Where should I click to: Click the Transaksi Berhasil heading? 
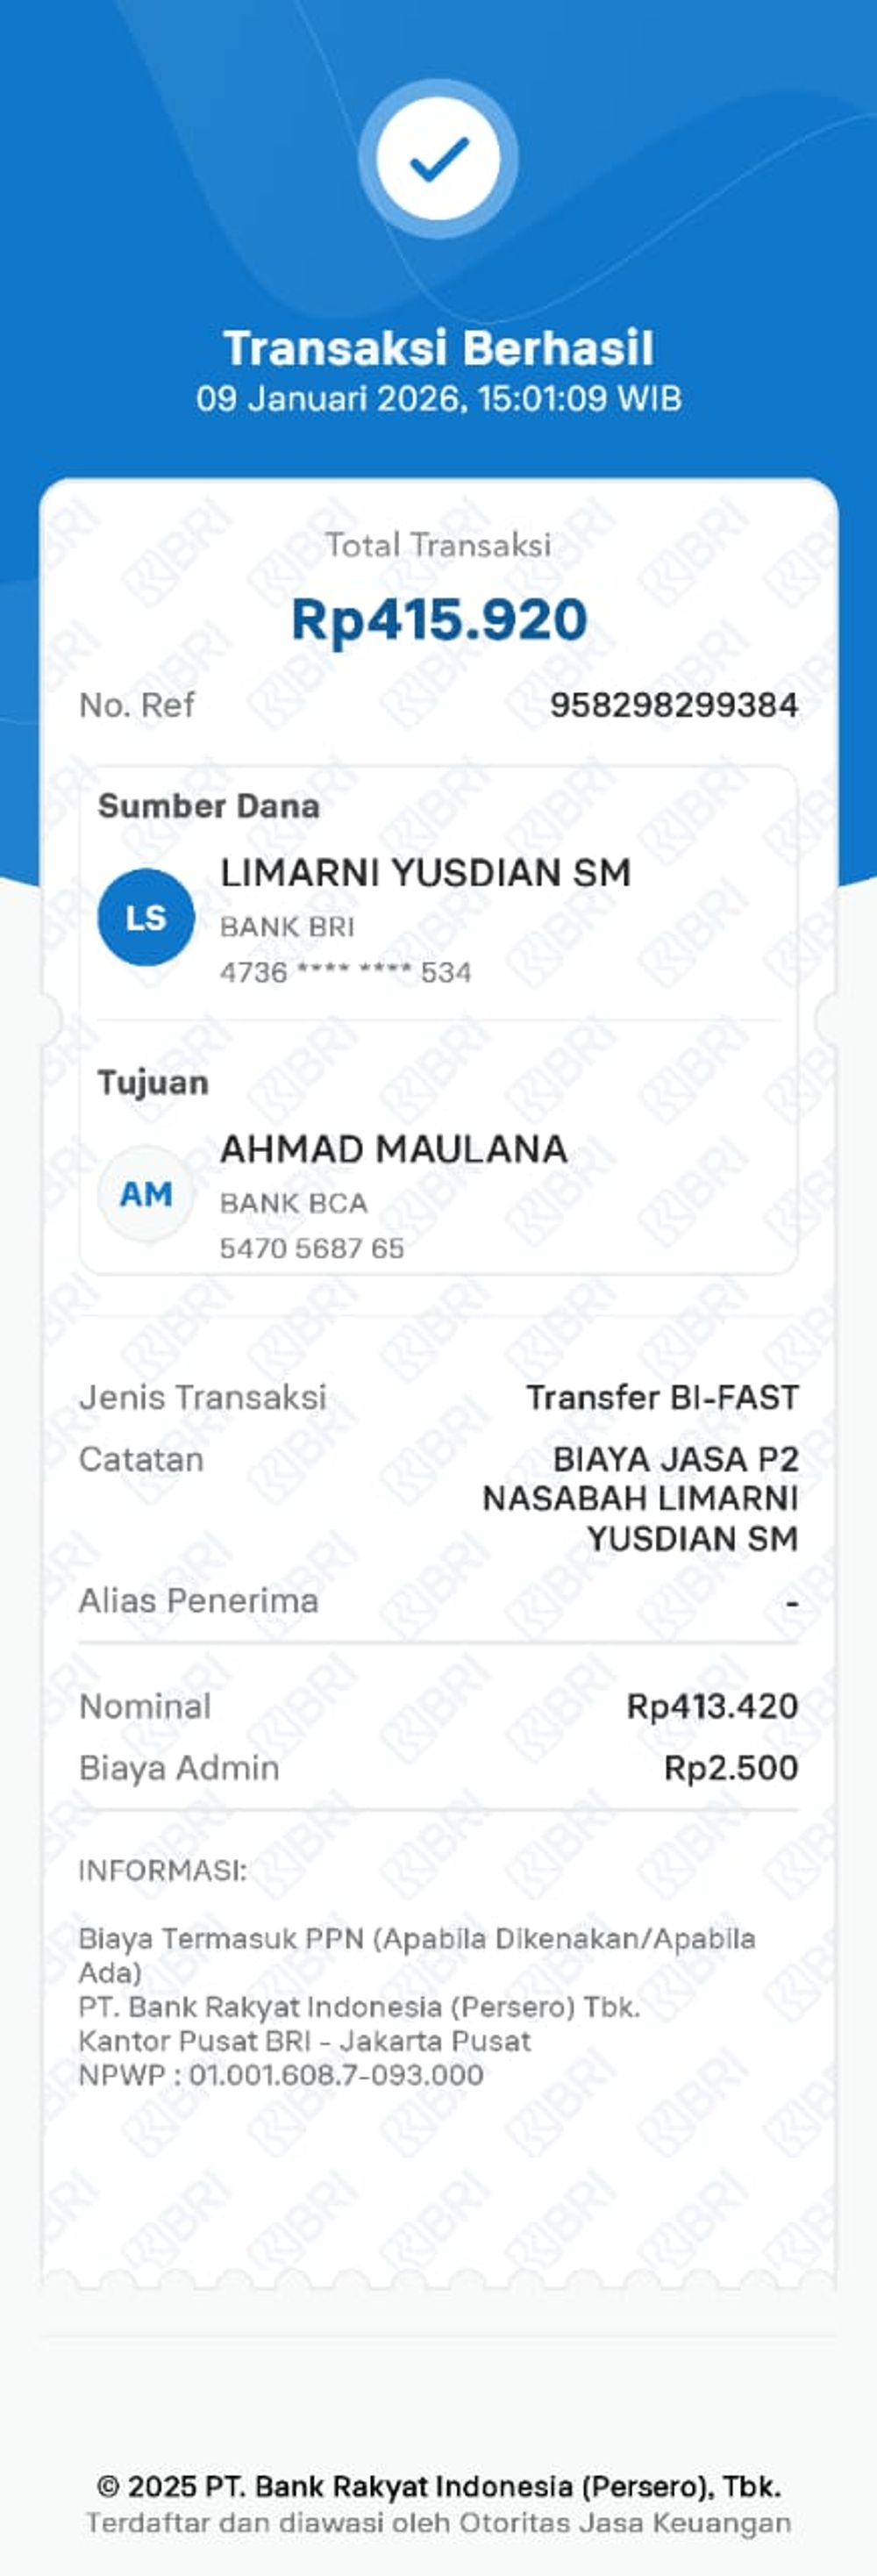(438, 348)
